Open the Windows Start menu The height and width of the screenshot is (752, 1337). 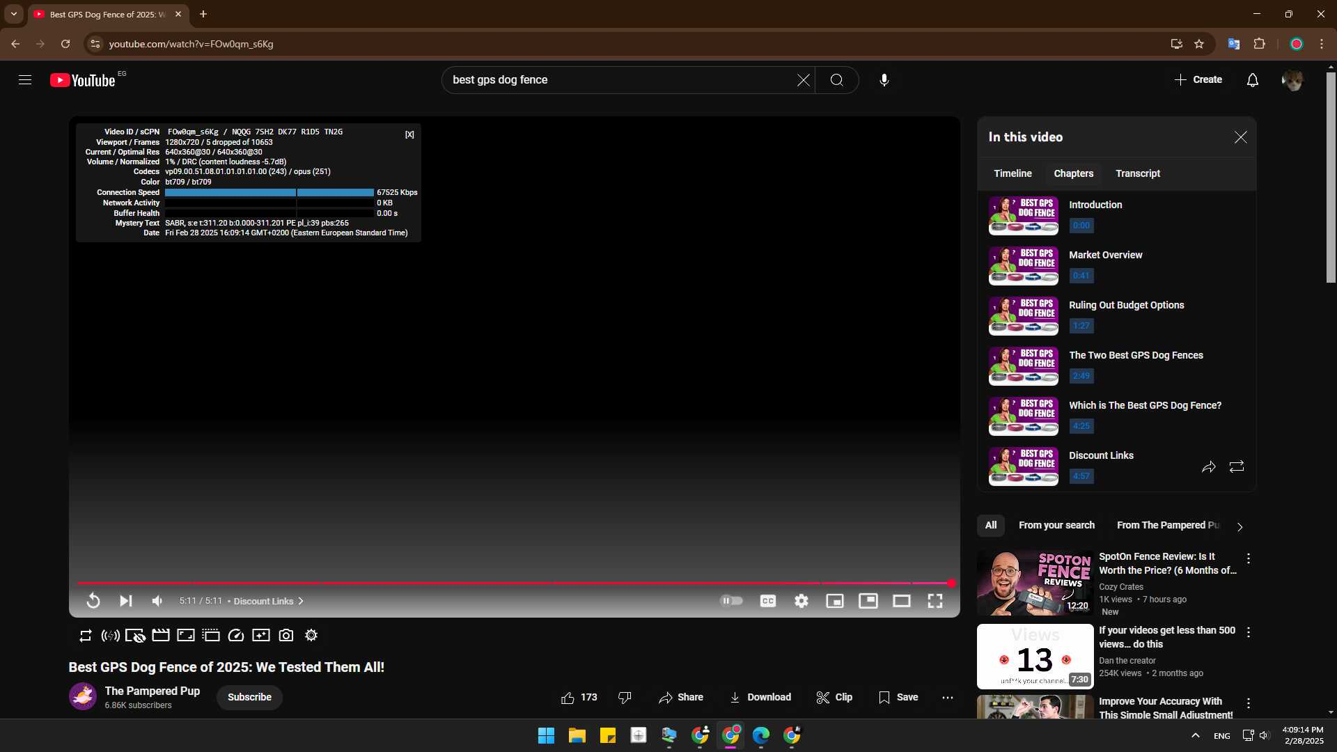point(547,736)
